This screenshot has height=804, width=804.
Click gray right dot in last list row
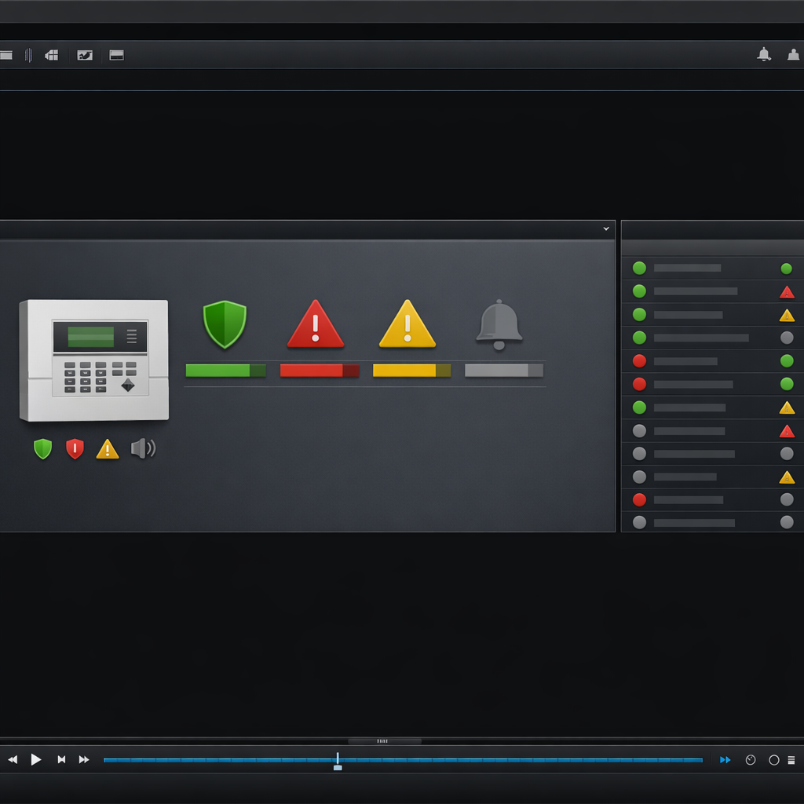[787, 522]
